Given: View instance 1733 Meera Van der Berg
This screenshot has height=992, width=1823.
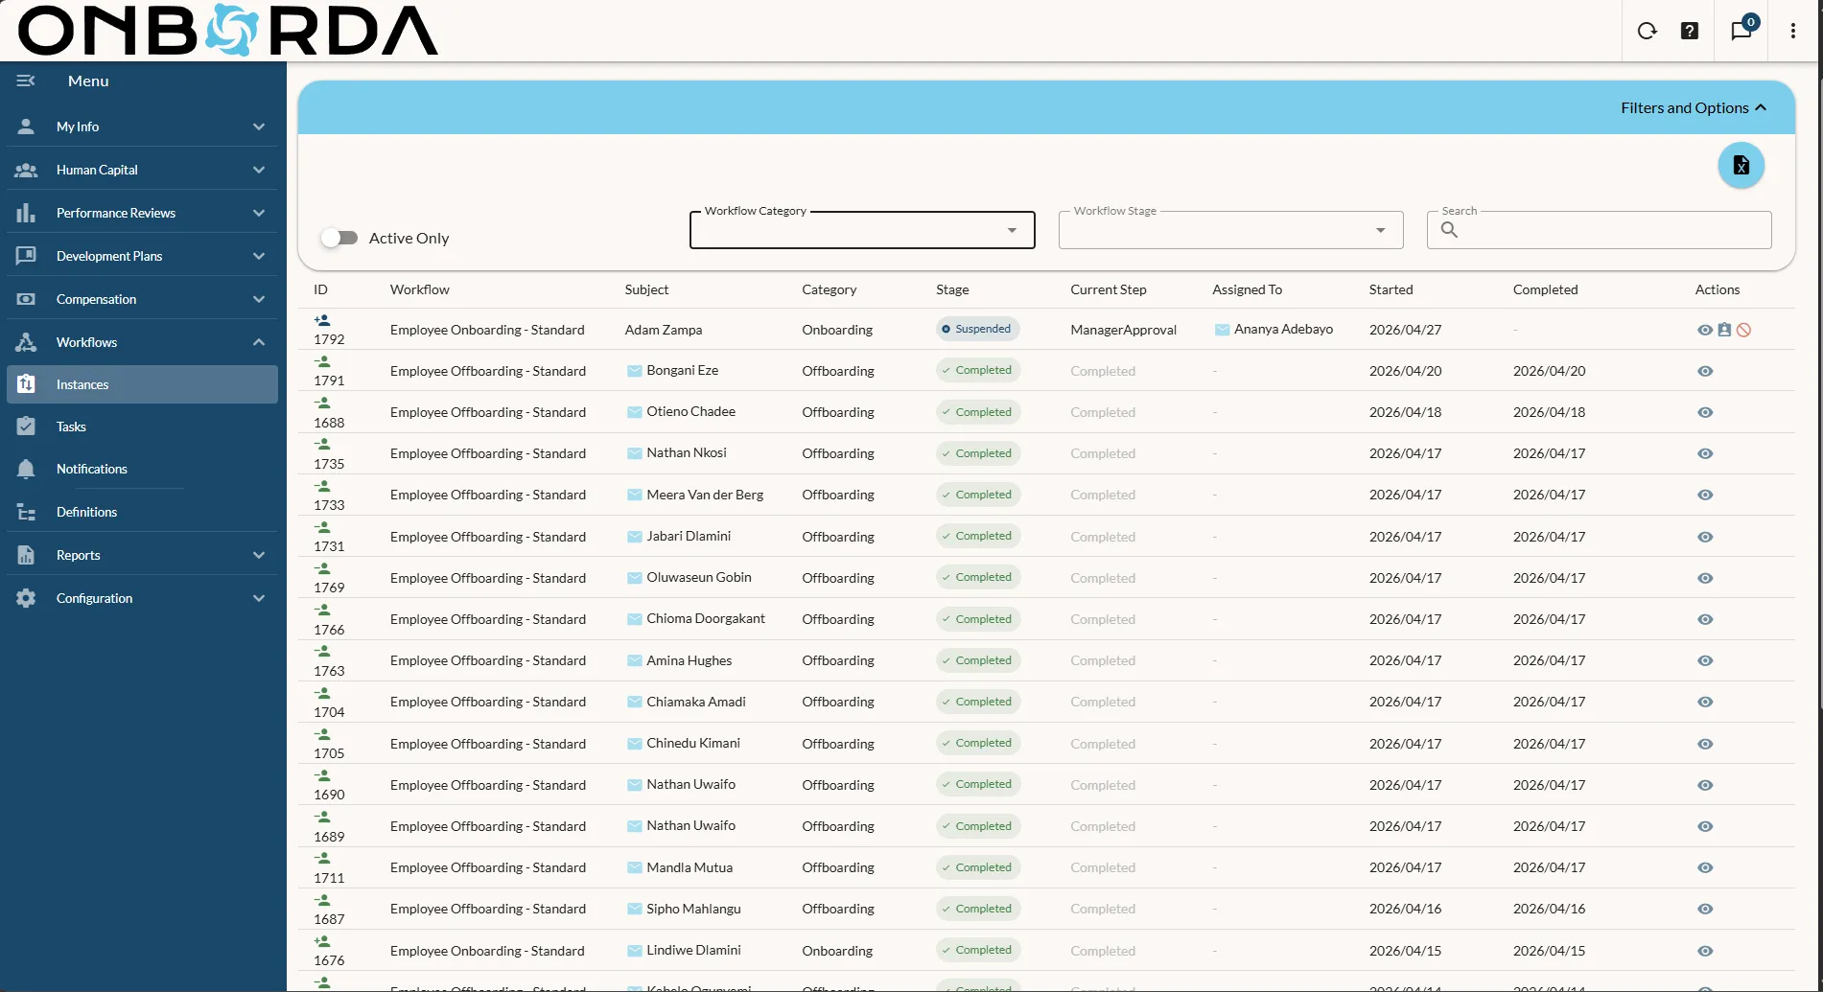Looking at the screenshot, I should pos(1704,495).
